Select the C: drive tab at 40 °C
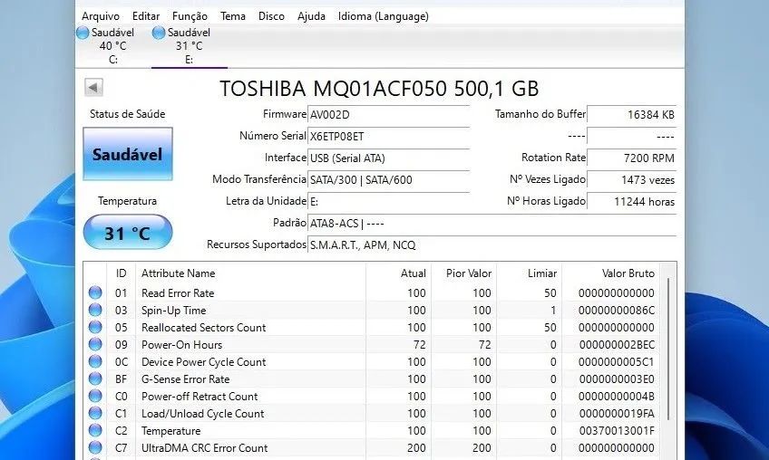This screenshot has width=769, height=460. pos(112,46)
